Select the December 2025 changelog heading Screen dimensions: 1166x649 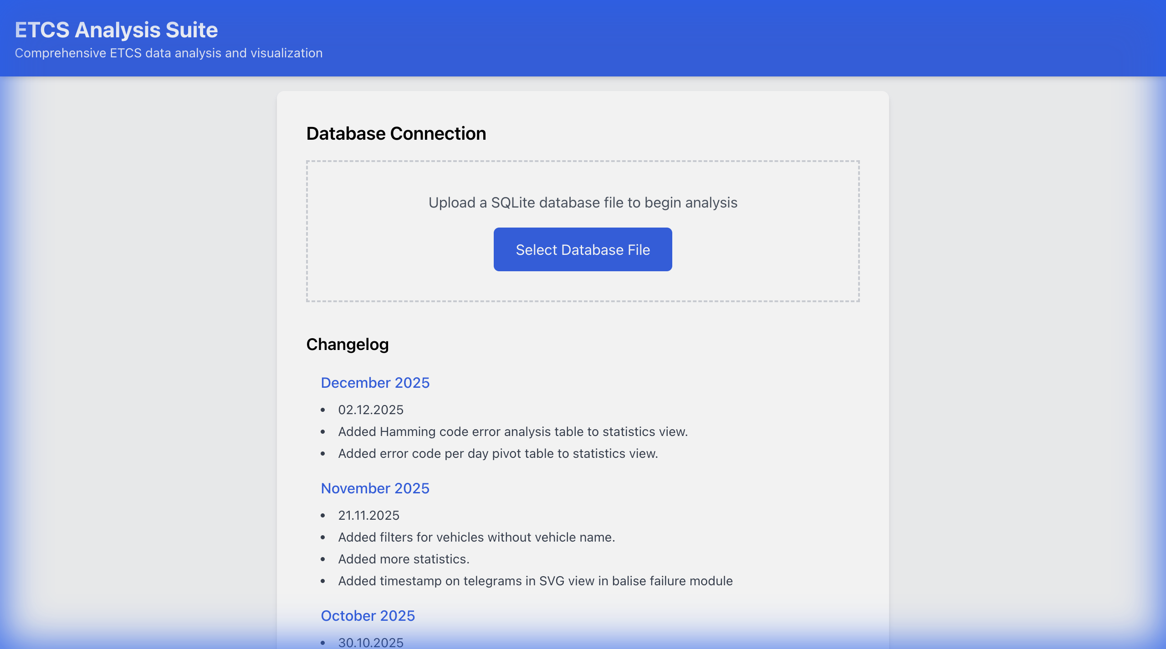[x=375, y=383]
